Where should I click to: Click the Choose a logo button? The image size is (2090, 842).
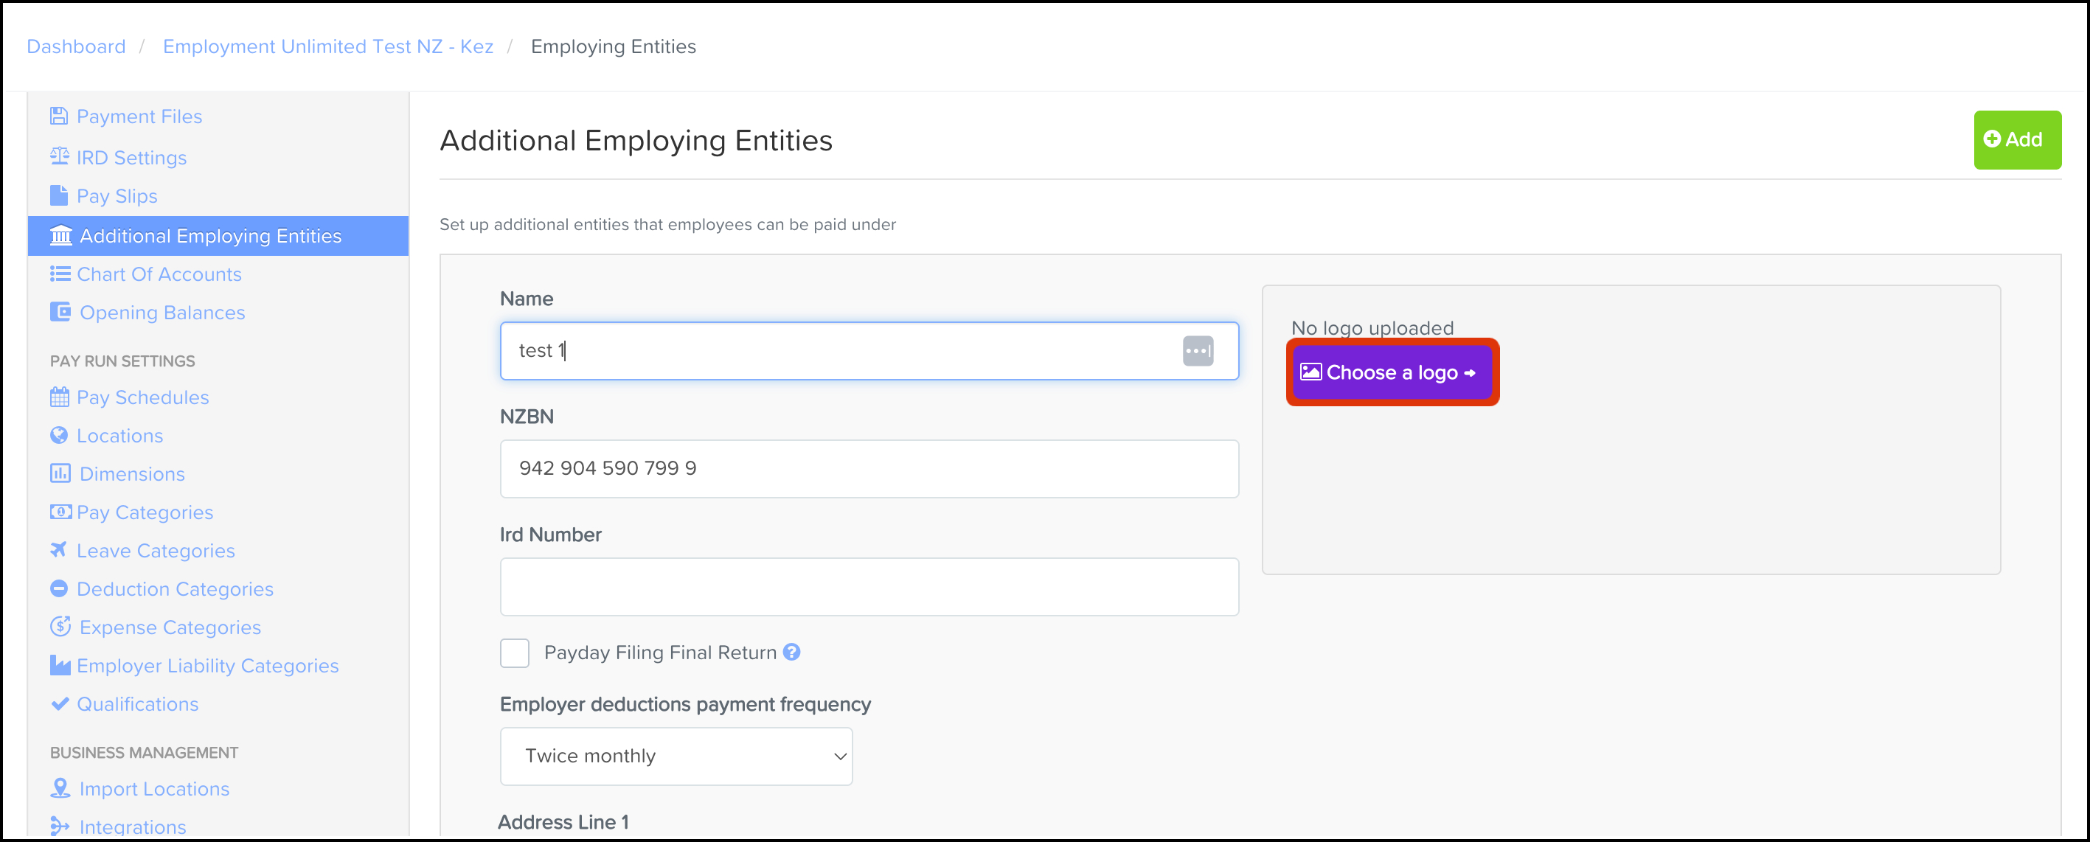(x=1392, y=372)
